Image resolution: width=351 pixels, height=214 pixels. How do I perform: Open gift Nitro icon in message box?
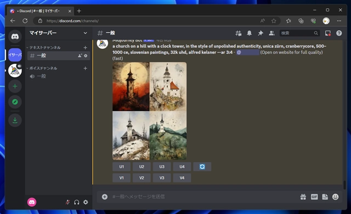[303, 197]
